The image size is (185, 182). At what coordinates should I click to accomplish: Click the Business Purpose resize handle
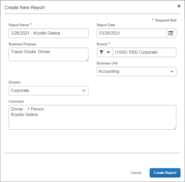point(87,60)
